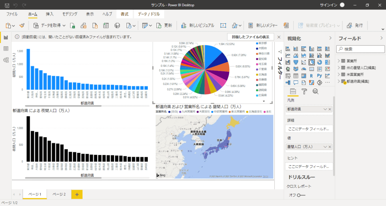
Task: Switch to the モデリング ribbon tab
Action: pyautogui.click(x=70, y=14)
